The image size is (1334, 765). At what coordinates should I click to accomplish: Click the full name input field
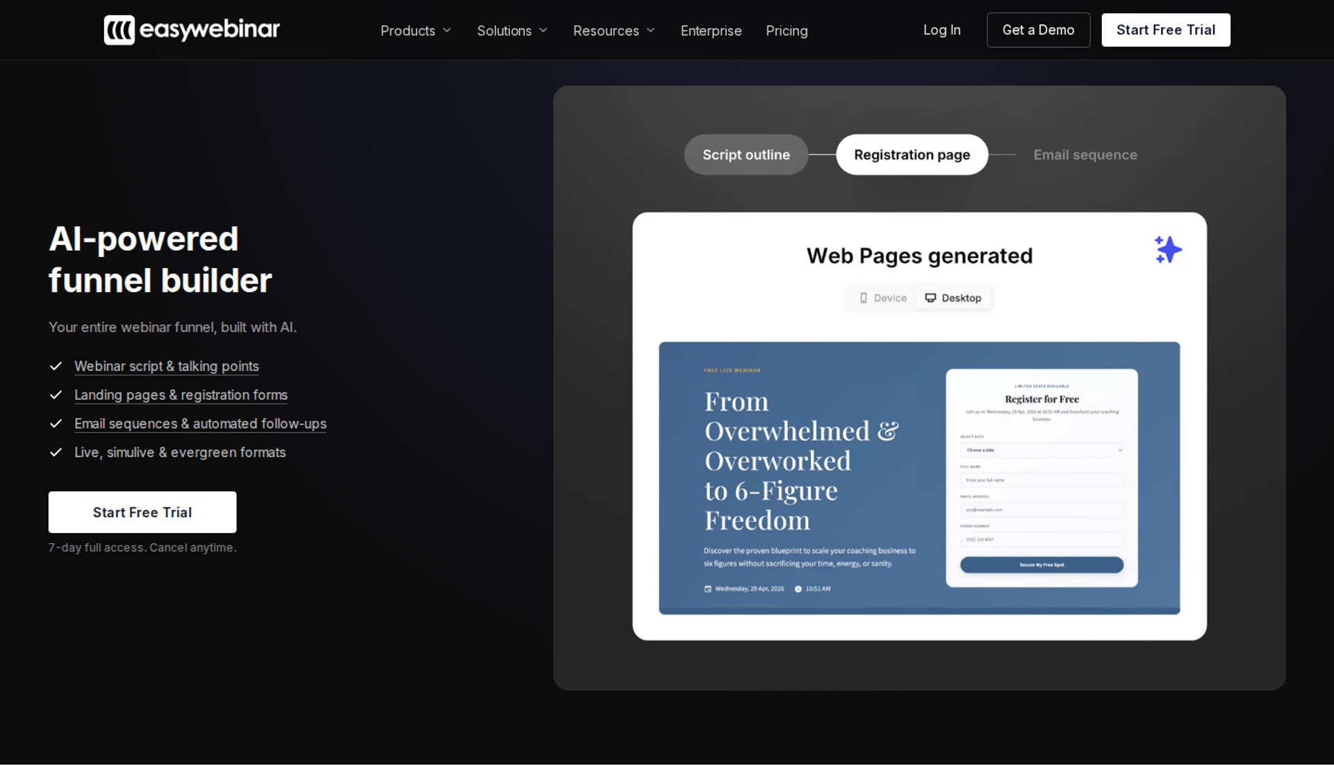click(x=1041, y=480)
